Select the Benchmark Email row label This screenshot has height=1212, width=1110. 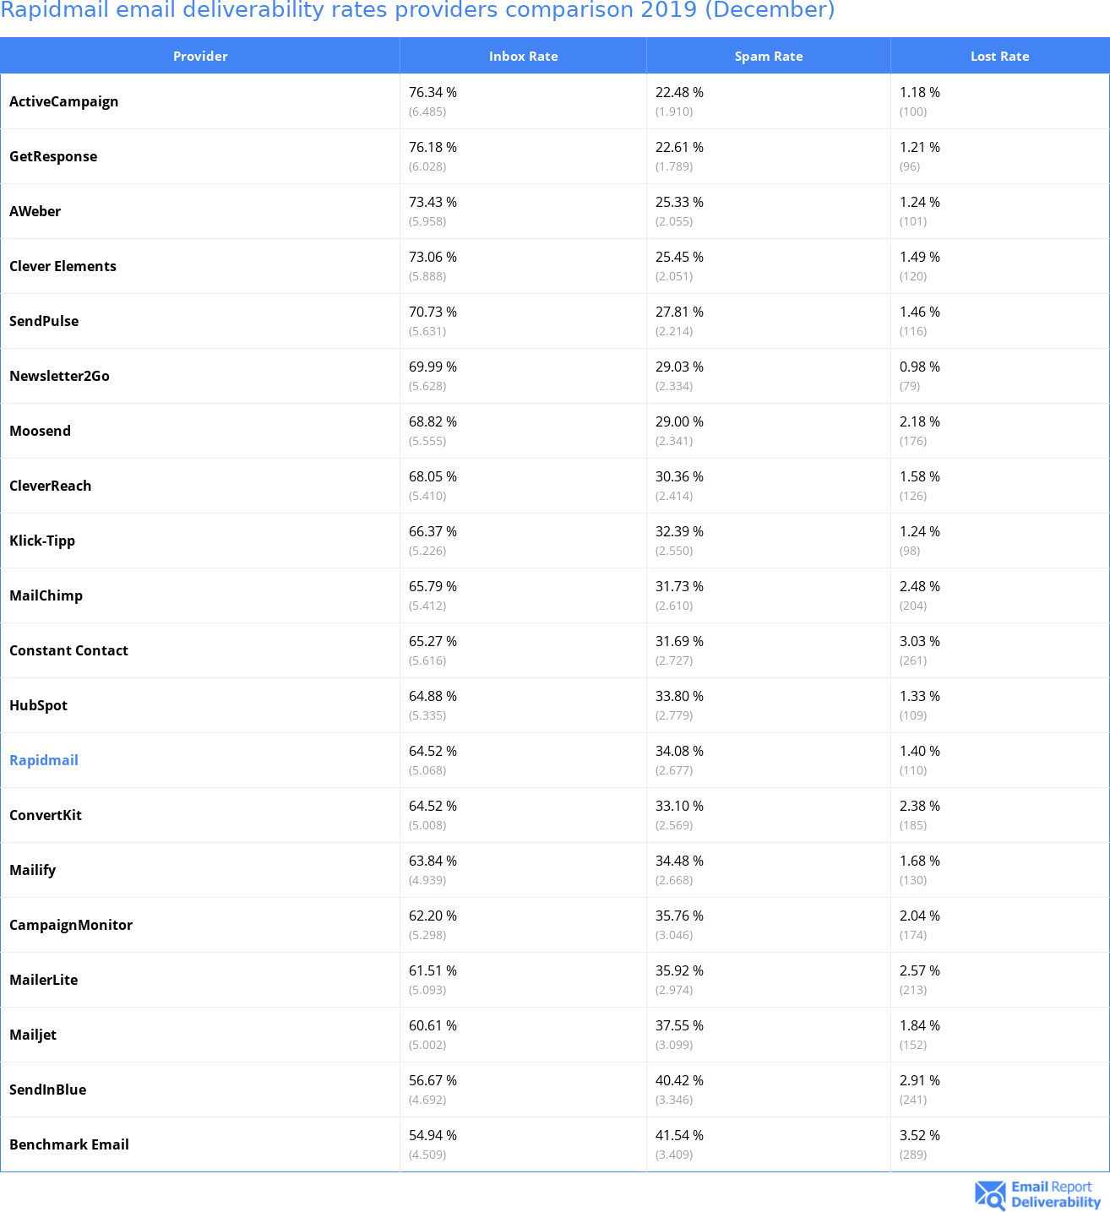tap(69, 1144)
